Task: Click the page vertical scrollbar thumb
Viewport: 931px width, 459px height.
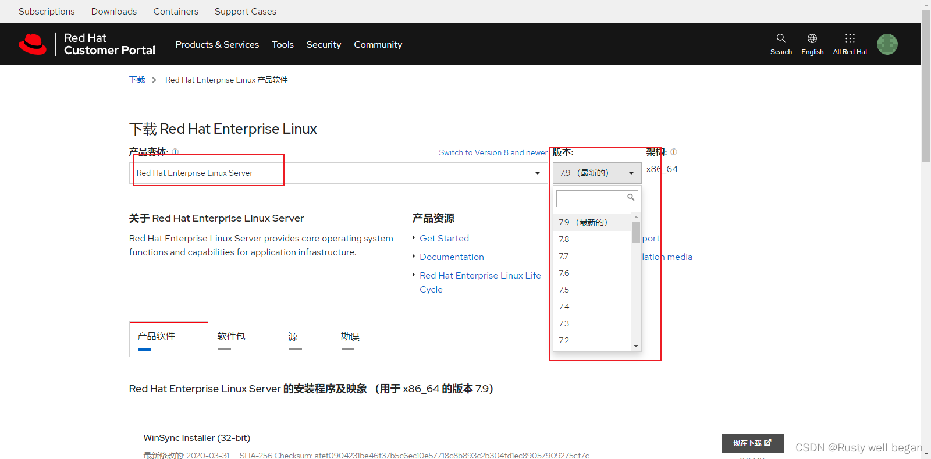Action: point(926,86)
